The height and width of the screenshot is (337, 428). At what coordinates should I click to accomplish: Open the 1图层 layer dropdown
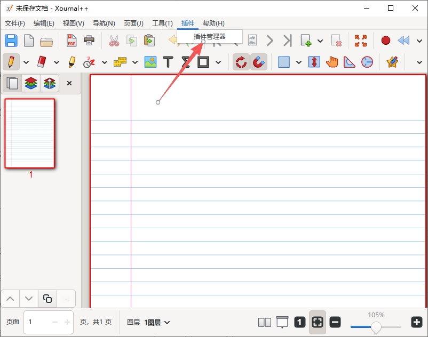pos(157,323)
